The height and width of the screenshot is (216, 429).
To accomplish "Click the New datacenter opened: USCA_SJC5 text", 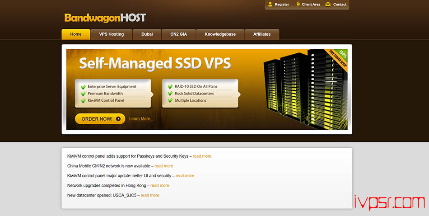I will 102,195.
